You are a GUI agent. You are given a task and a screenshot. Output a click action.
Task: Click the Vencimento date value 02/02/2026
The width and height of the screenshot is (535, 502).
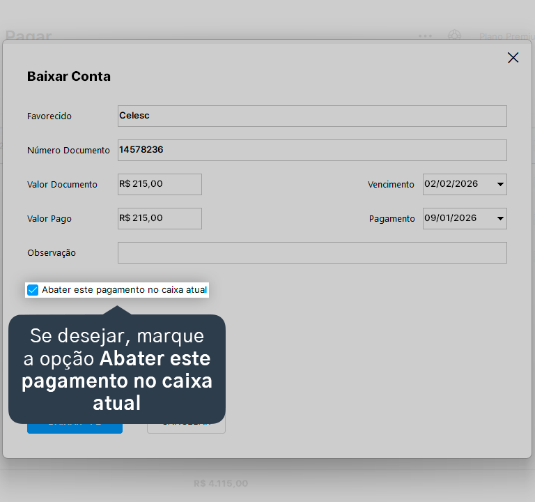click(x=451, y=184)
